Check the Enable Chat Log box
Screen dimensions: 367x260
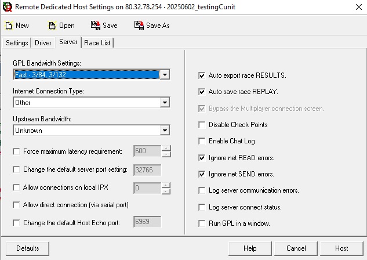(202, 141)
